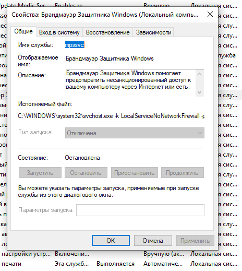Click the Отмена button
This screenshot has width=242, height=271.
[x=153, y=241]
